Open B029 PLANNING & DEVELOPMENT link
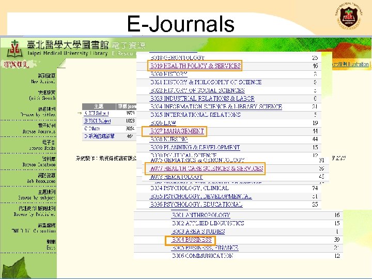The width and height of the screenshot is (372, 279). 195,147
